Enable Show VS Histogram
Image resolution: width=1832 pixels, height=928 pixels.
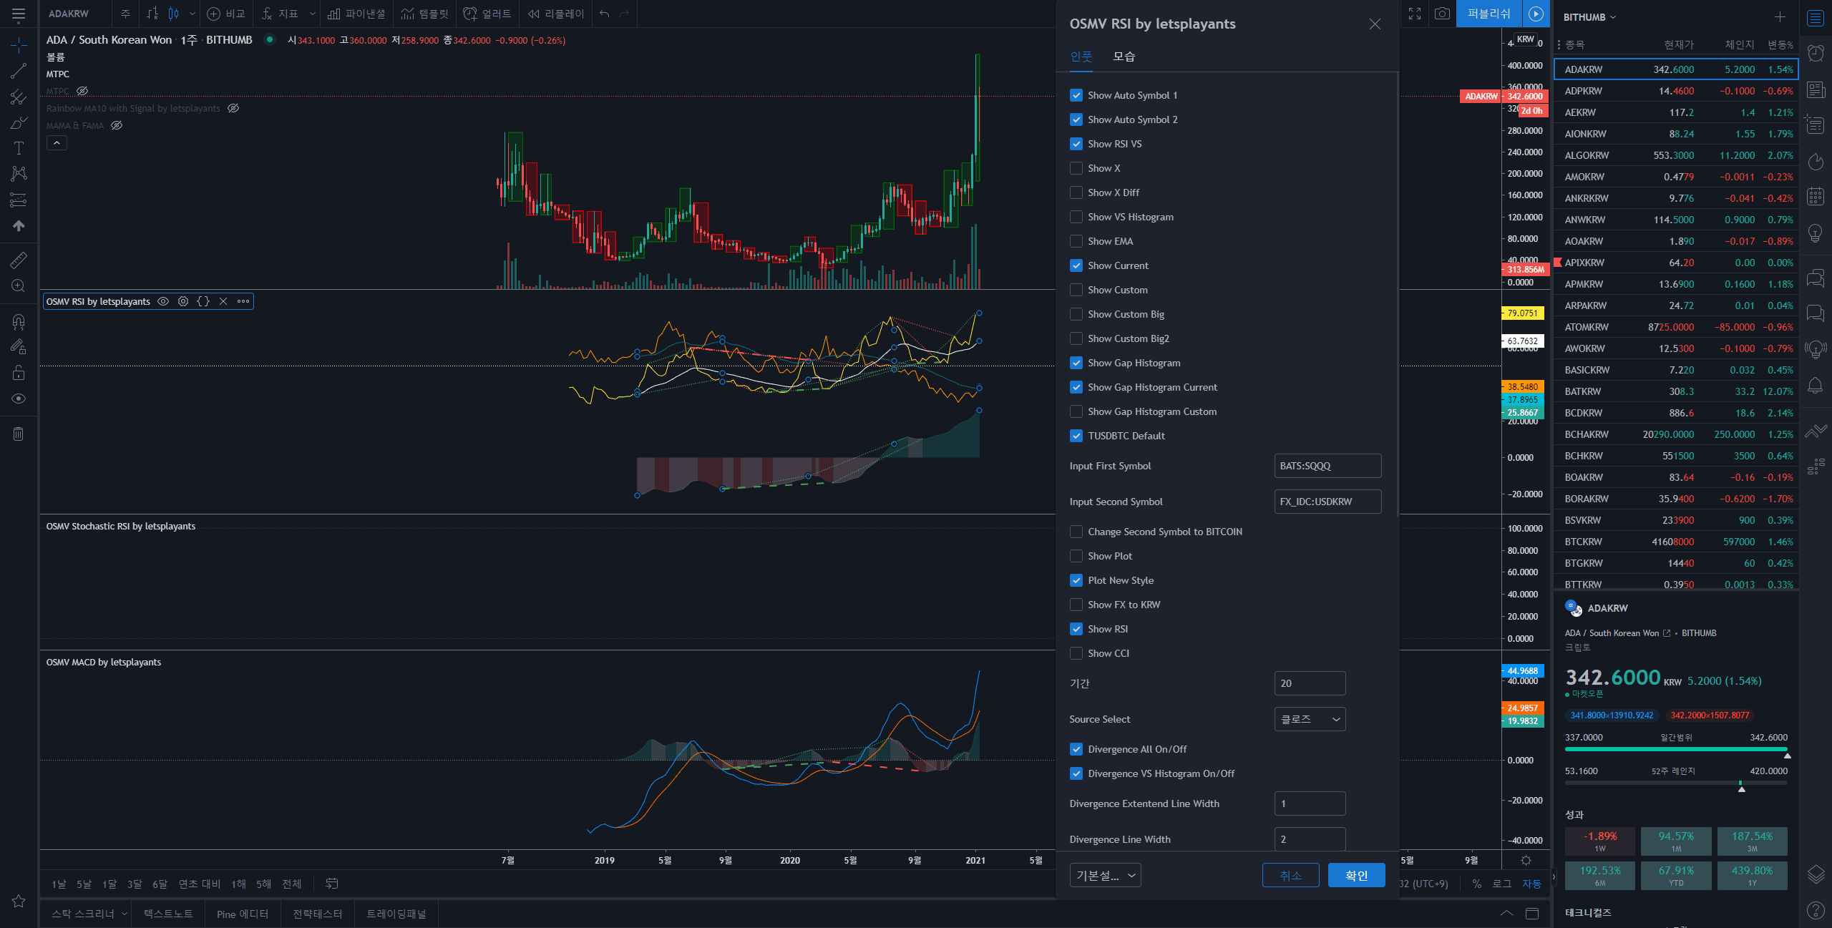[1076, 217]
